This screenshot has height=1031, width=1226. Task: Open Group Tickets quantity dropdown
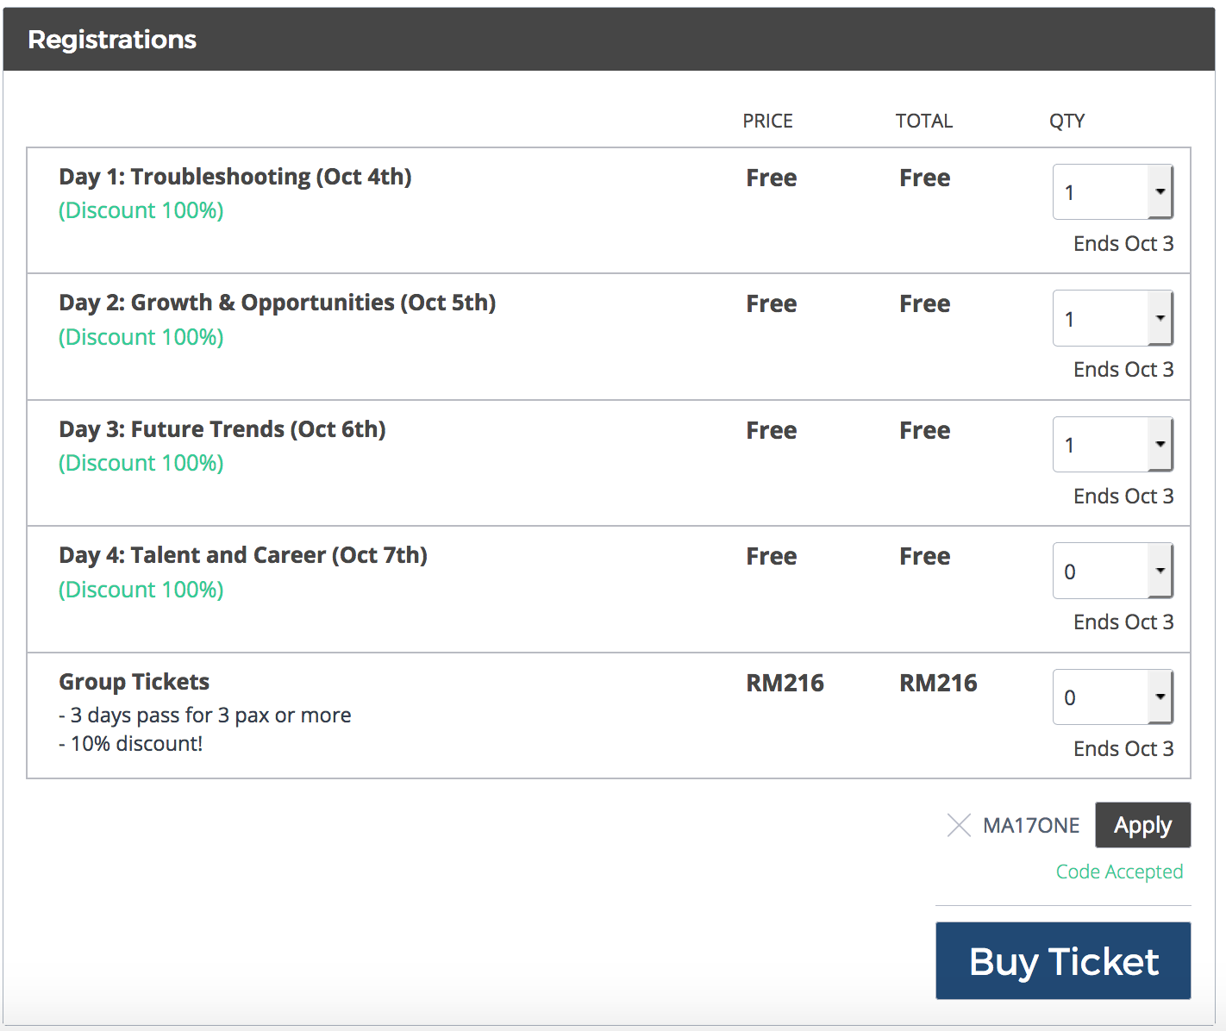[x=1112, y=697]
